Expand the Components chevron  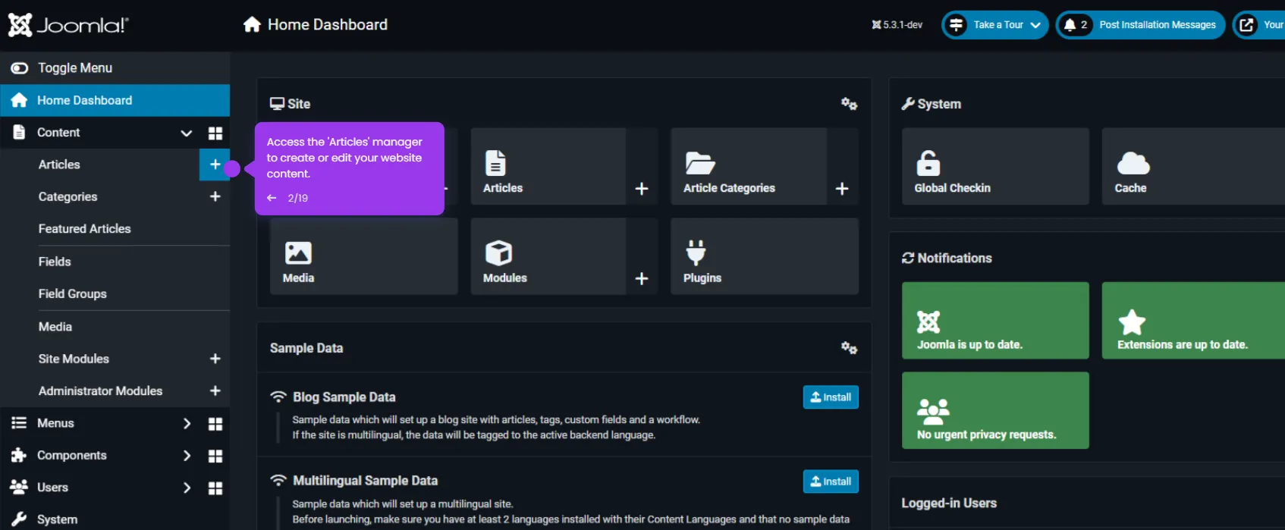[x=187, y=456]
